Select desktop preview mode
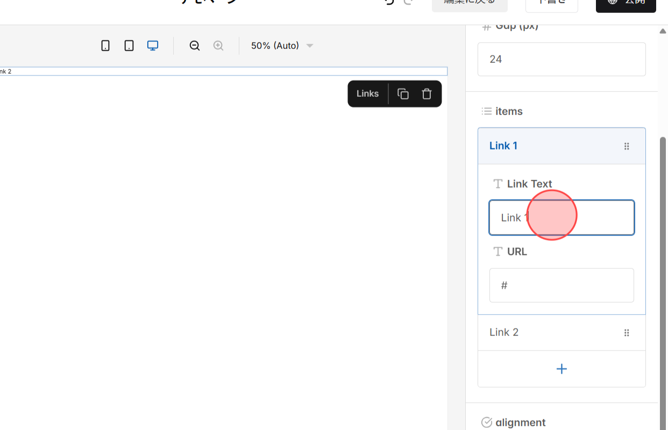The image size is (668, 430). click(x=153, y=45)
